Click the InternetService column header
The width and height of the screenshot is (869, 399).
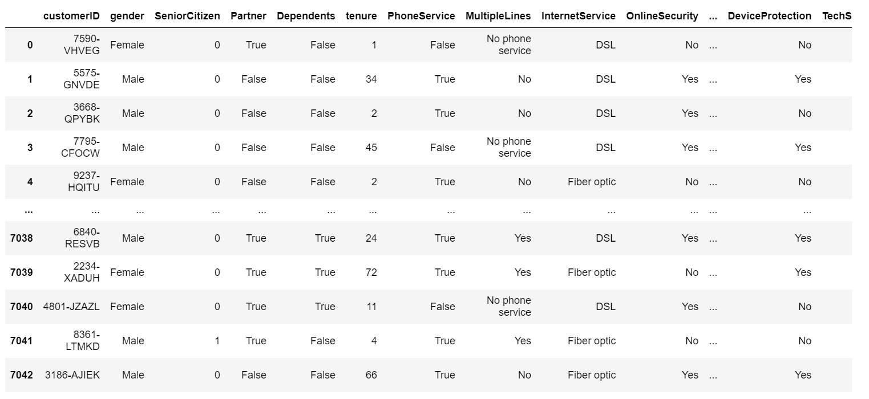coord(579,16)
